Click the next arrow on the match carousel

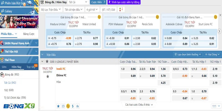coord(219,31)
